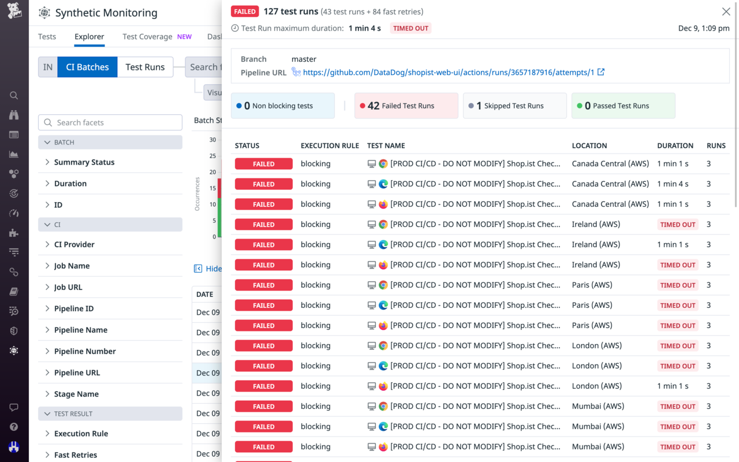Open the help question-mark icon
Screen dimensions: 739x462
tap(14, 426)
